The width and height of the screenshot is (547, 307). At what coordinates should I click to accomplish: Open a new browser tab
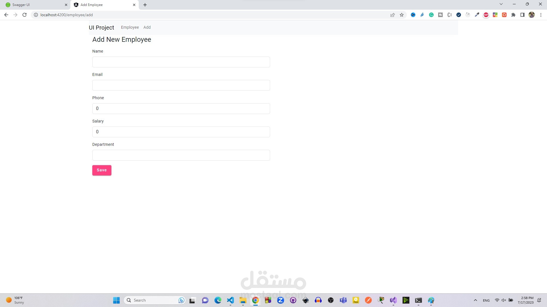145,5
